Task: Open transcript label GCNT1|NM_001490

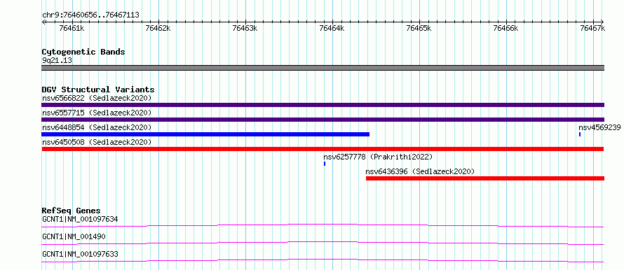Action: pos(74,236)
